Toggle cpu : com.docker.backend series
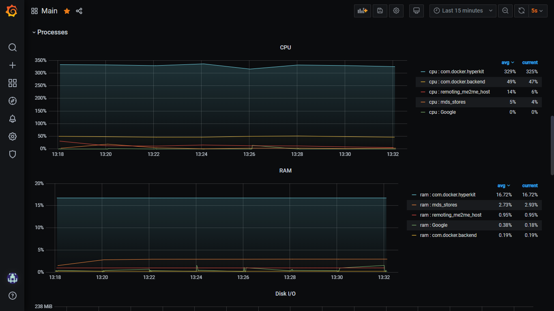This screenshot has height=311, width=554. [x=457, y=82]
